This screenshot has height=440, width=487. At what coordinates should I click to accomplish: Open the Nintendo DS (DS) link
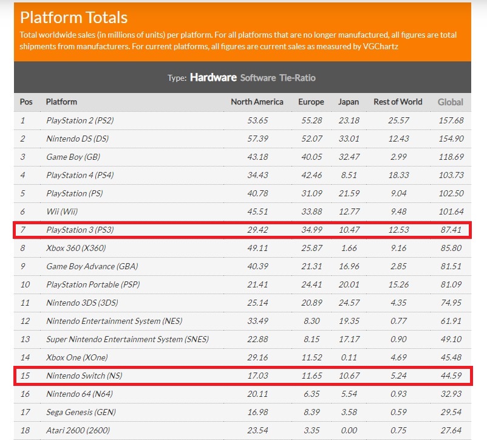point(77,139)
